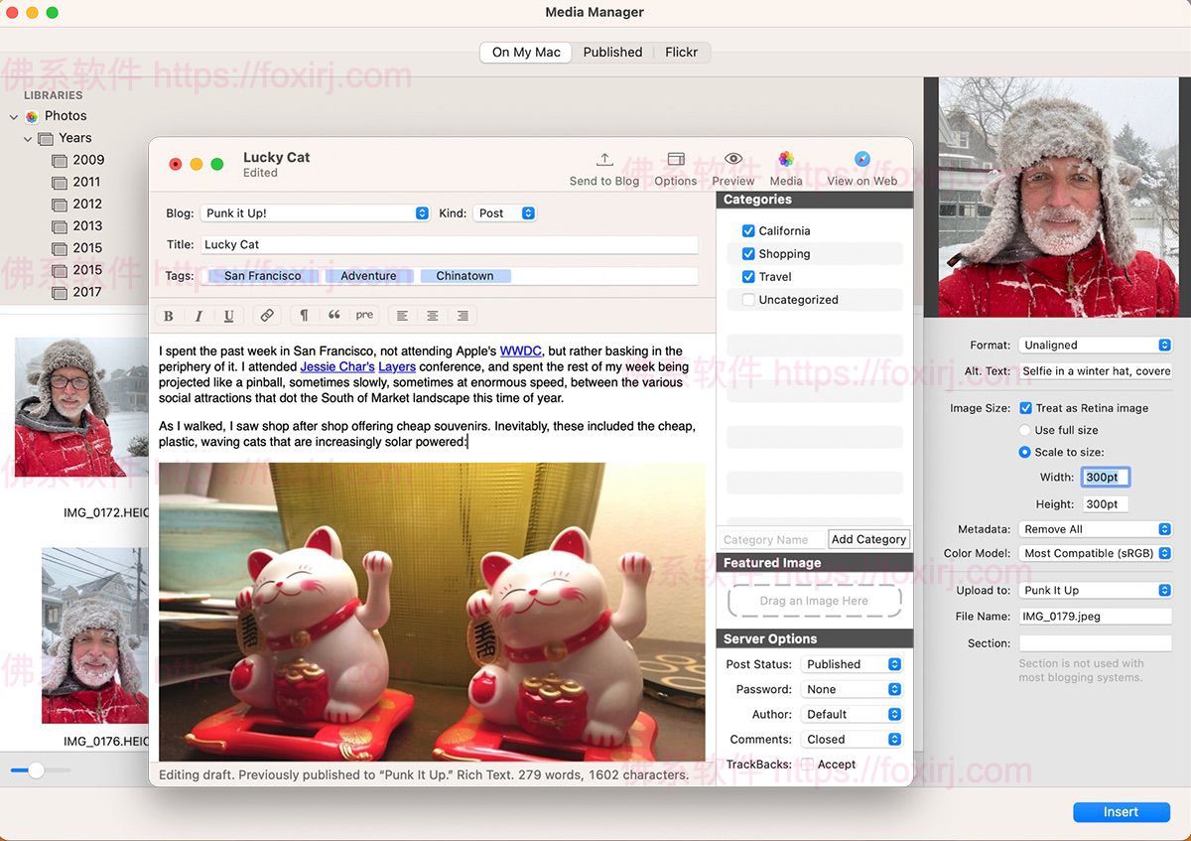
Task: Apply italic formatting
Action: [x=198, y=315]
